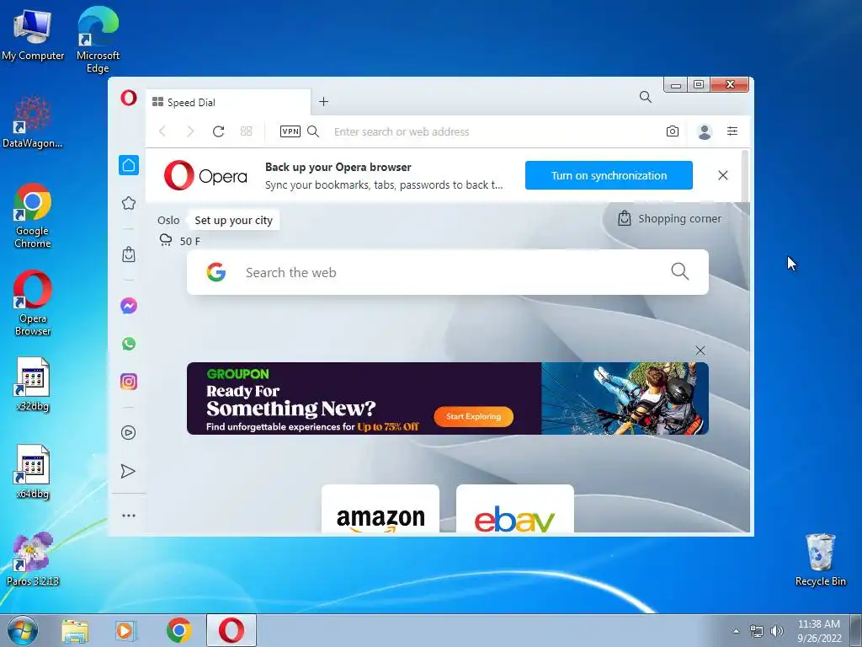The image size is (862, 647).
Task: Click the Google search magnifier button
Action: (x=680, y=271)
